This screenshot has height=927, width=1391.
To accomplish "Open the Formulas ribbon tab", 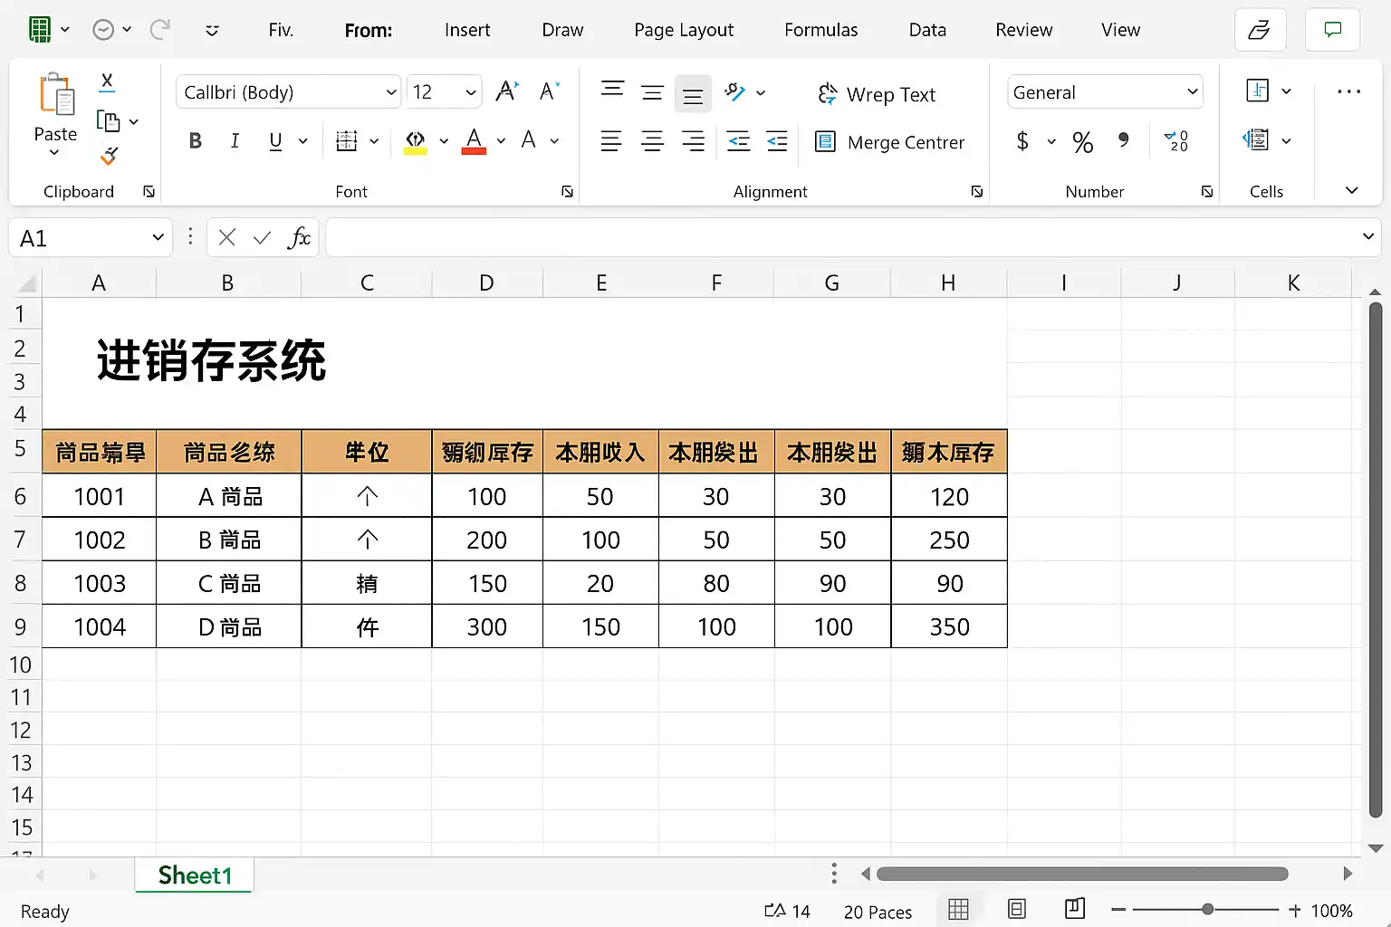I will click(x=820, y=30).
